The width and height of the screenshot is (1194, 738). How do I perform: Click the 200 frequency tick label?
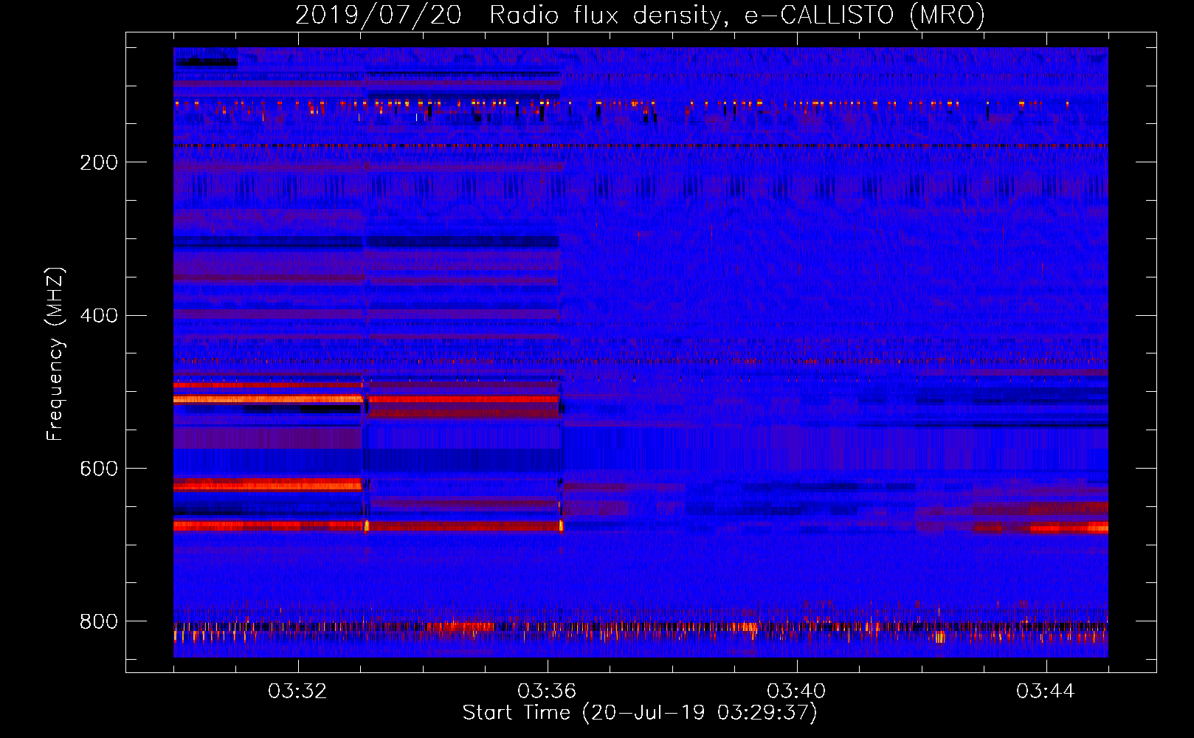(x=99, y=162)
